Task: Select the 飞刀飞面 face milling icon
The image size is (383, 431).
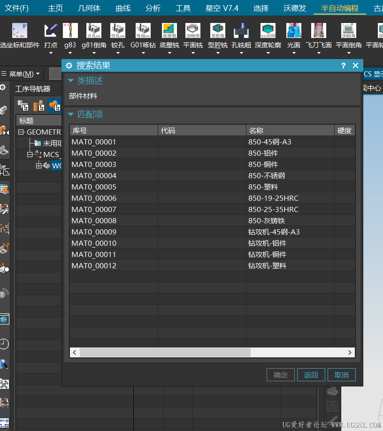Action: (319, 30)
